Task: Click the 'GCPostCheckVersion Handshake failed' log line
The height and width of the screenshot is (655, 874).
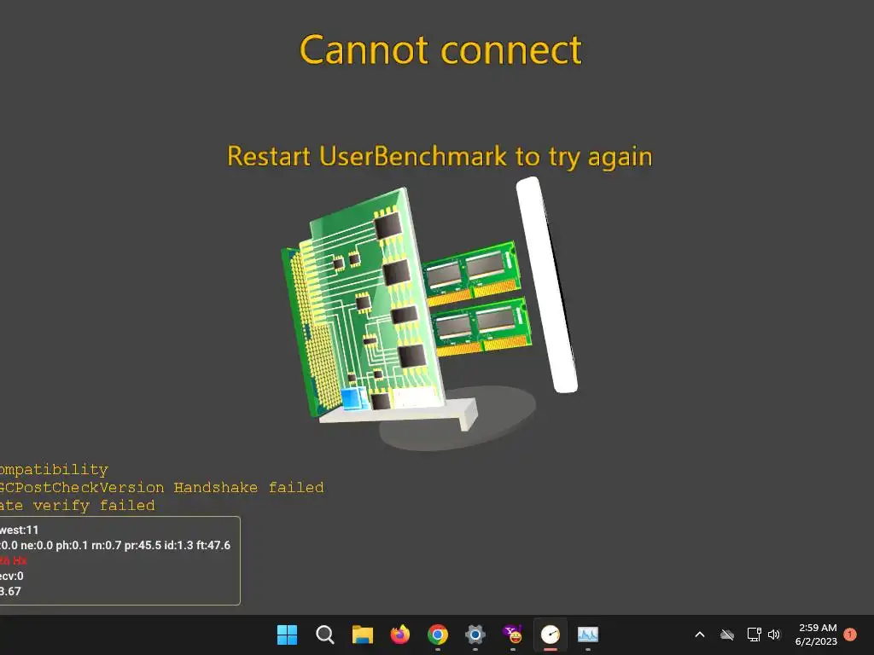Action: click(161, 487)
